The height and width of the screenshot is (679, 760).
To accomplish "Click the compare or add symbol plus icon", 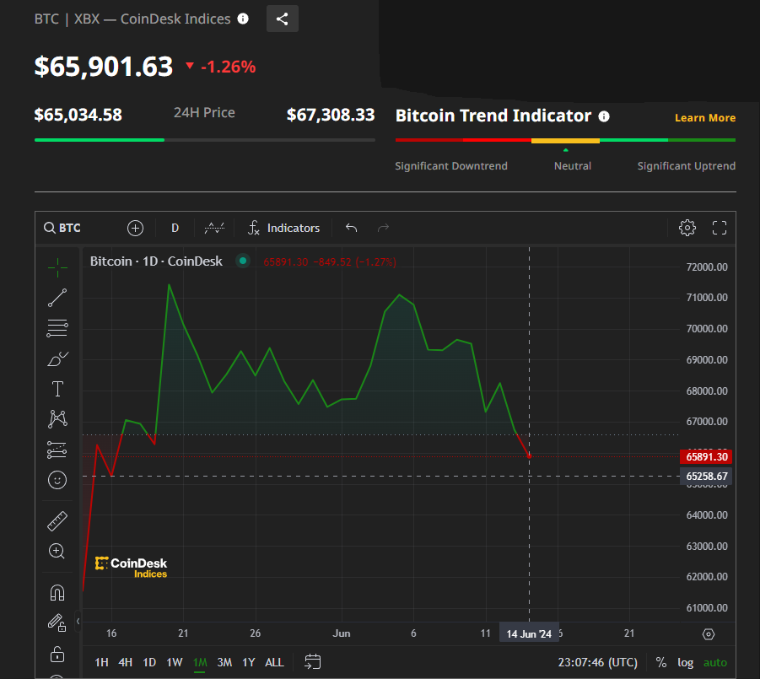I will click(135, 228).
